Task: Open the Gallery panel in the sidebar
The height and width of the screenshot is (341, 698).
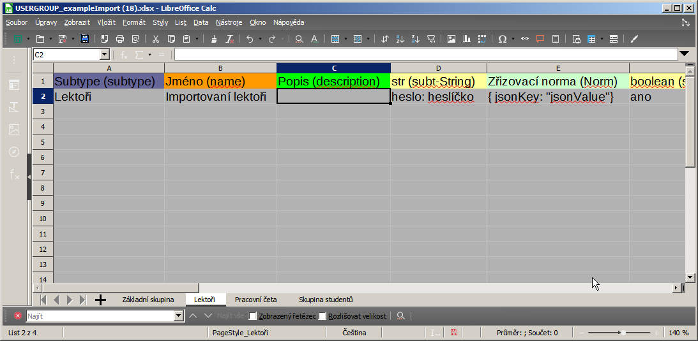Action: [14, 129]
